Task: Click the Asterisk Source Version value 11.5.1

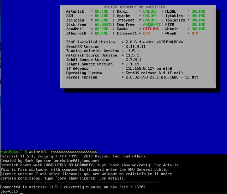Action: 132,55
